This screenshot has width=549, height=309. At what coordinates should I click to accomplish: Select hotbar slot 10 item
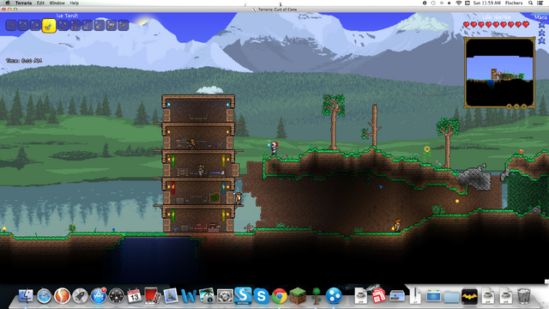124,25
